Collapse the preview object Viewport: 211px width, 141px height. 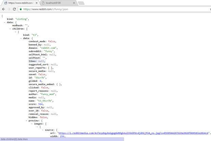pyautogui.click(x=26, y=121)
